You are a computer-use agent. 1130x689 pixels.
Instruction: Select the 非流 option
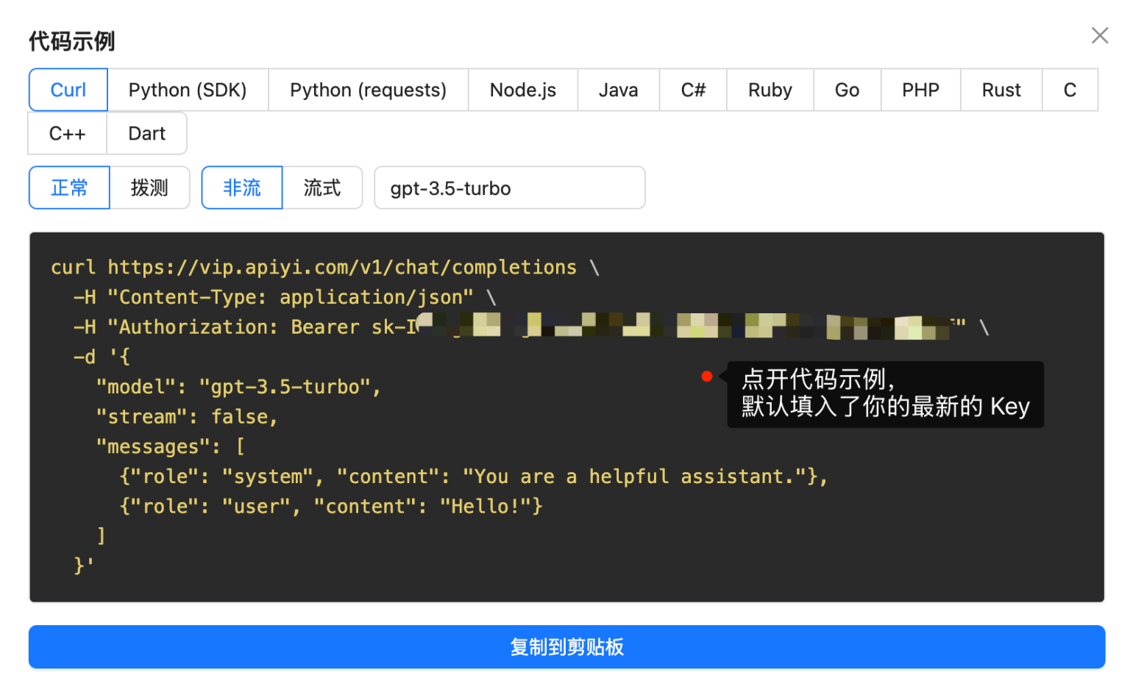pyautogui.click(x=242, y=188)
